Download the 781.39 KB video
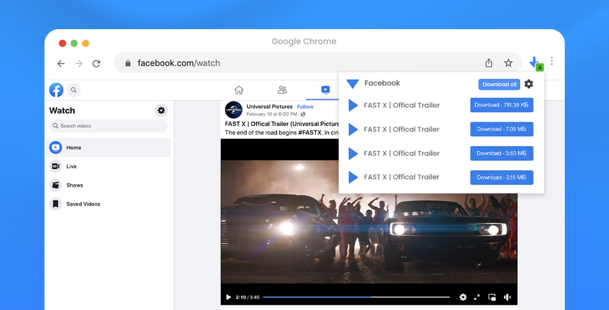The height and width of the screenshot is (310, 609). (502, 105)
